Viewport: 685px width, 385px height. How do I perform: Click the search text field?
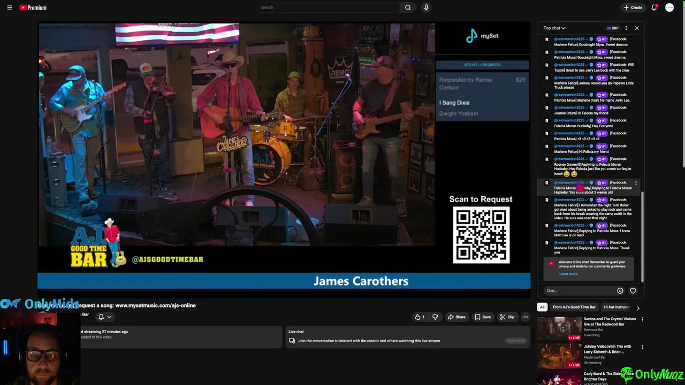(x=328, y=7)
